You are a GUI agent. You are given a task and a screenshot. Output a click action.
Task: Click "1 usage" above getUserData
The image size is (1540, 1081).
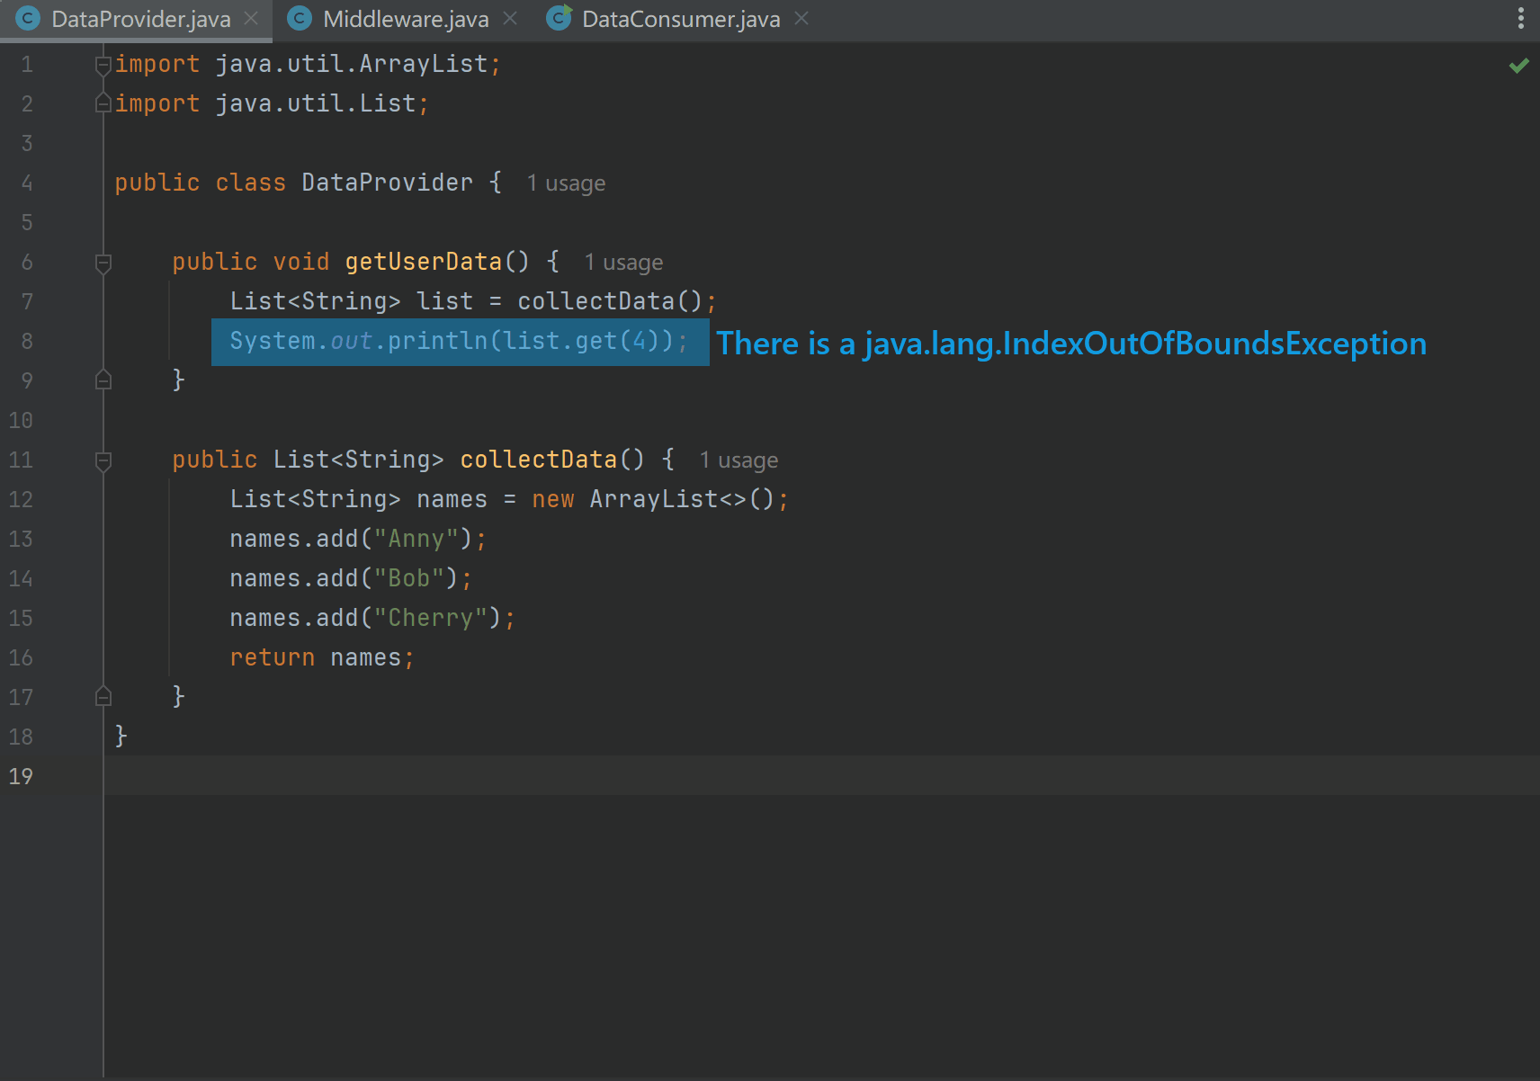[x=623, y=262]
